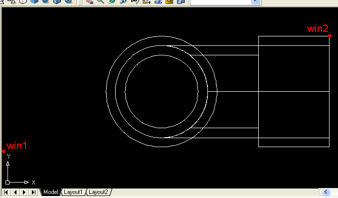This screenshot has width=338, height=198.
Task: Select the pink eraser toolbar icon
Action: 89,1
